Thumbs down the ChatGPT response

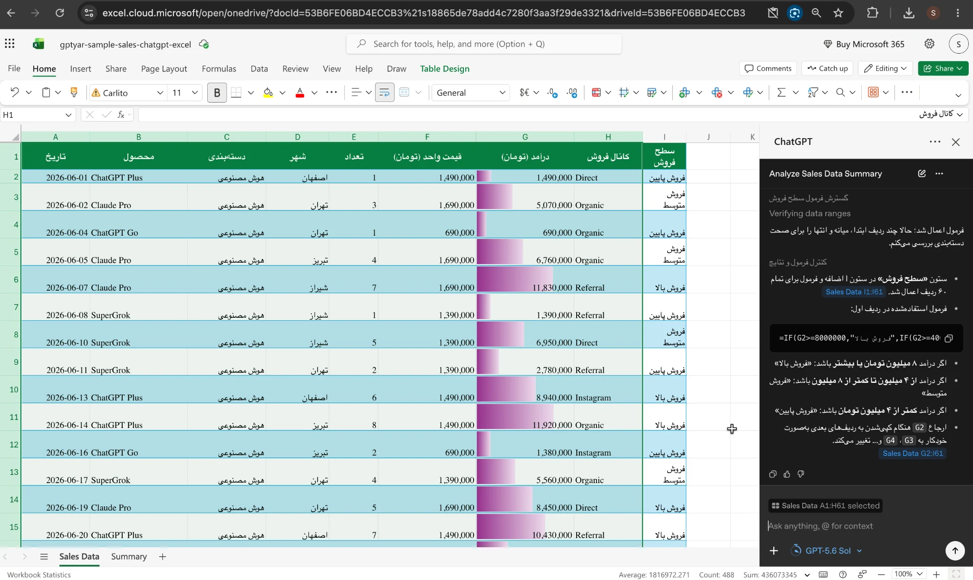801,474
